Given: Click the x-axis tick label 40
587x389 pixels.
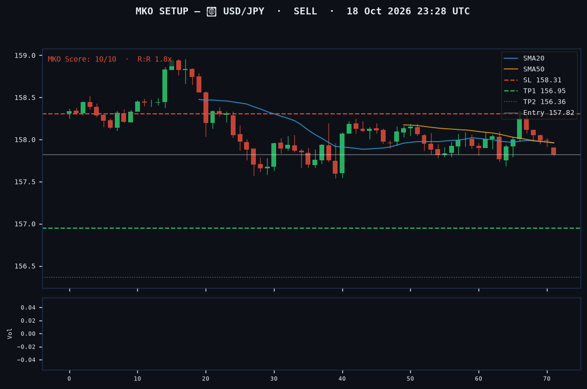Looking at the screenshot, I should coord(342,379).
